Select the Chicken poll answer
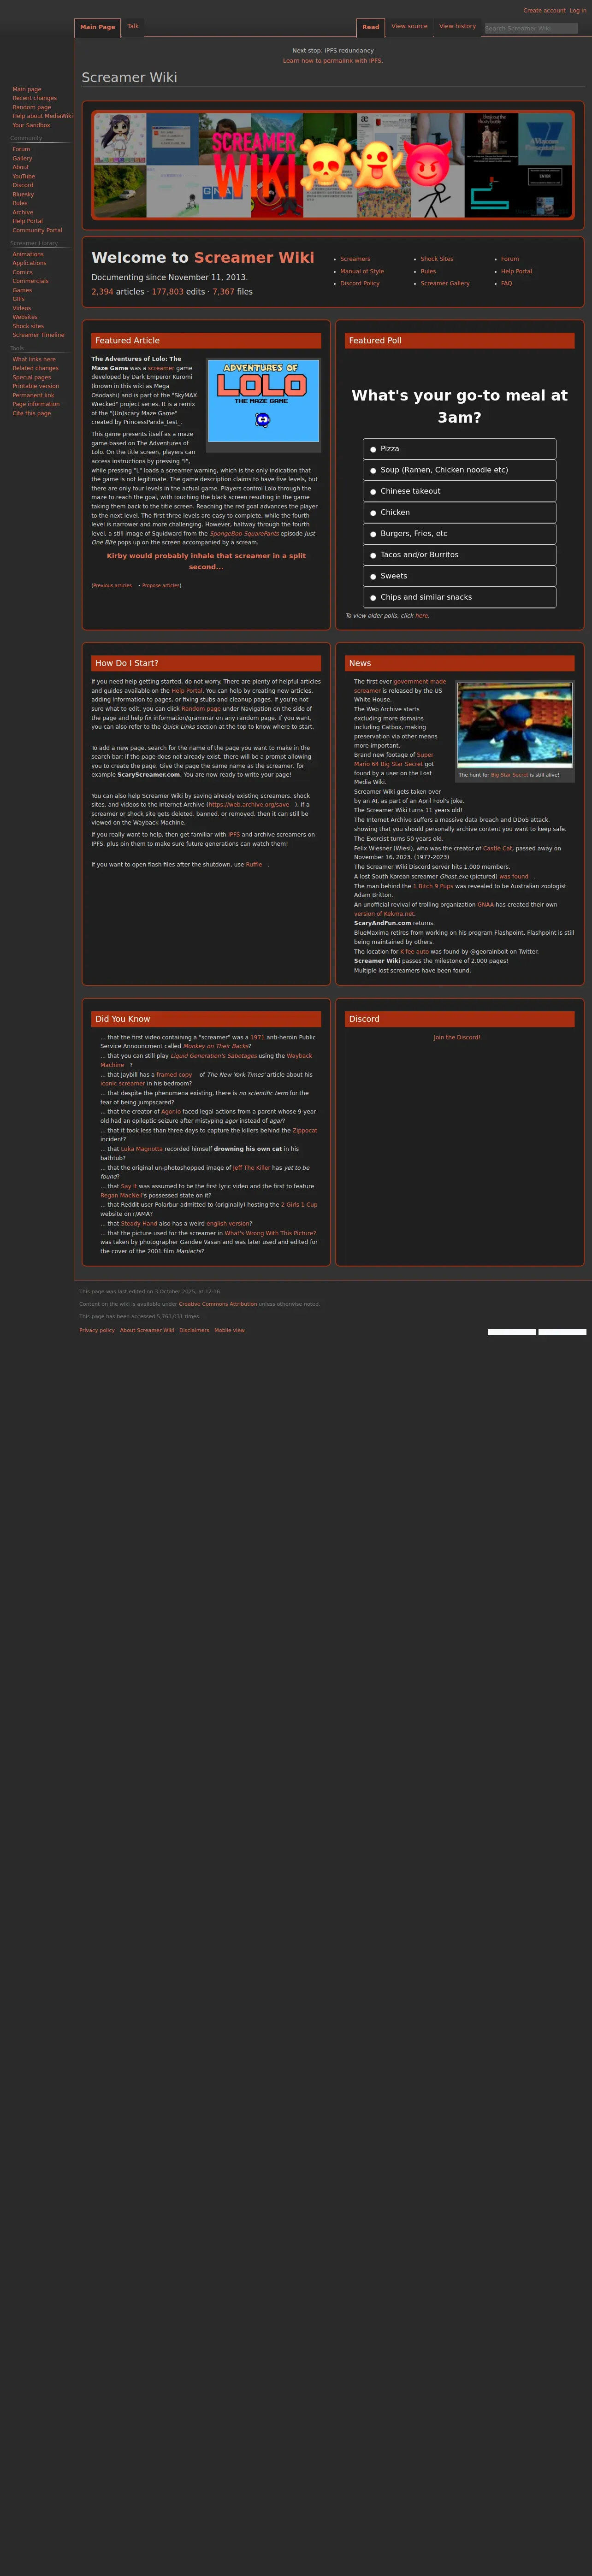The image size is (592, 2576). coord(459,512)
